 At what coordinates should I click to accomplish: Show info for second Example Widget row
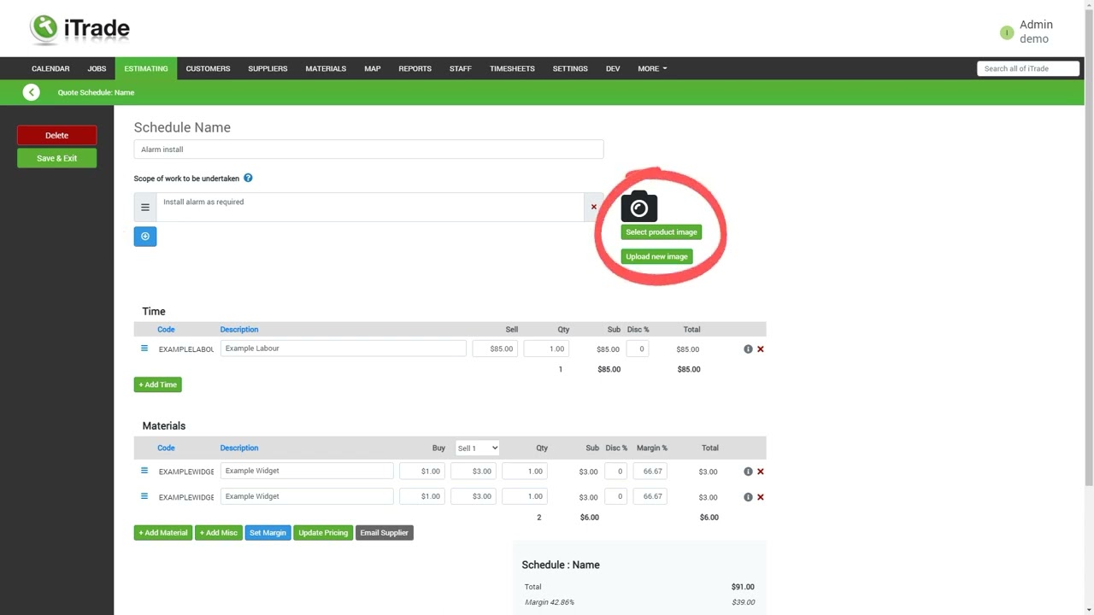click(x=748, y=497)
